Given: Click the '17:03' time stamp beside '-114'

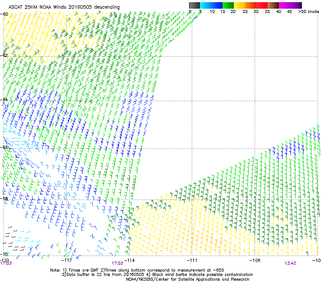Looking at the screenshot, I should click(117, 263).
